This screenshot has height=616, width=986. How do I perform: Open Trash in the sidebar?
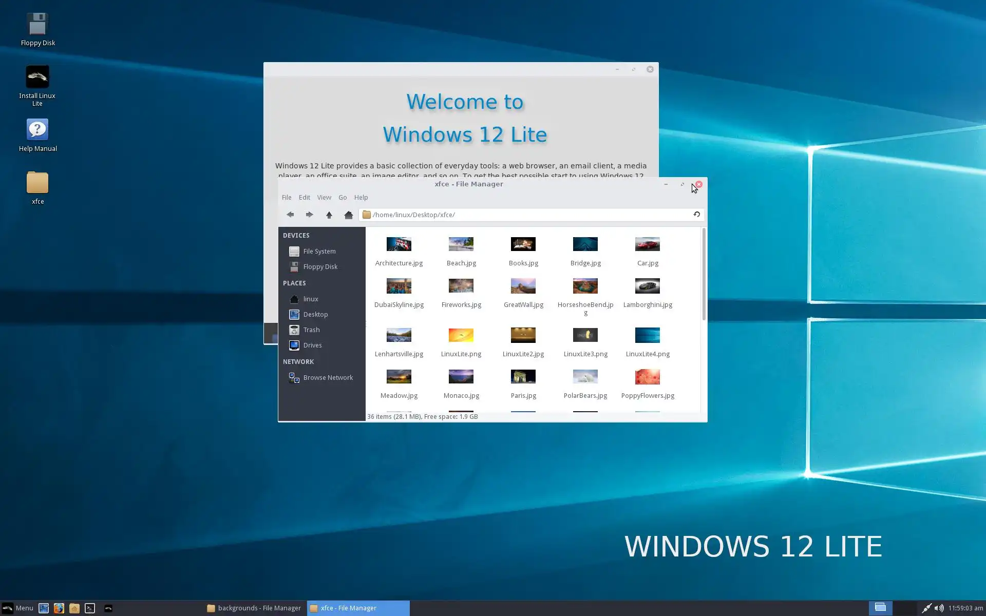coord(311,330)
